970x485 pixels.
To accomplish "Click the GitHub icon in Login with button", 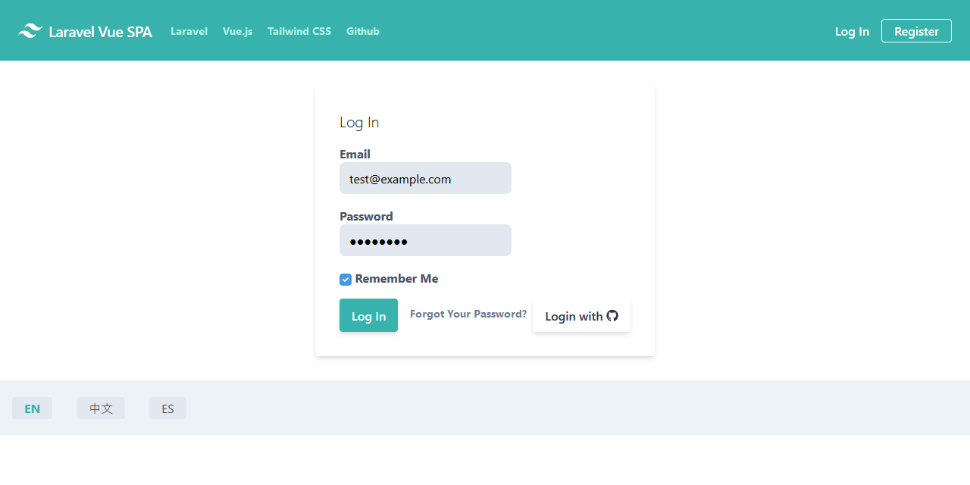I will click(x=613, y=316).
